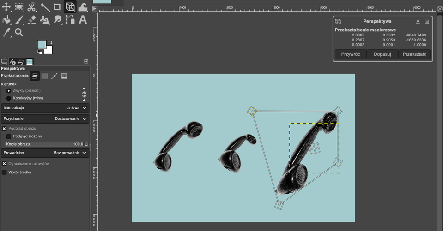Open the Interpolacja dropdown
The image size is (443, 231).
(45, 108)
